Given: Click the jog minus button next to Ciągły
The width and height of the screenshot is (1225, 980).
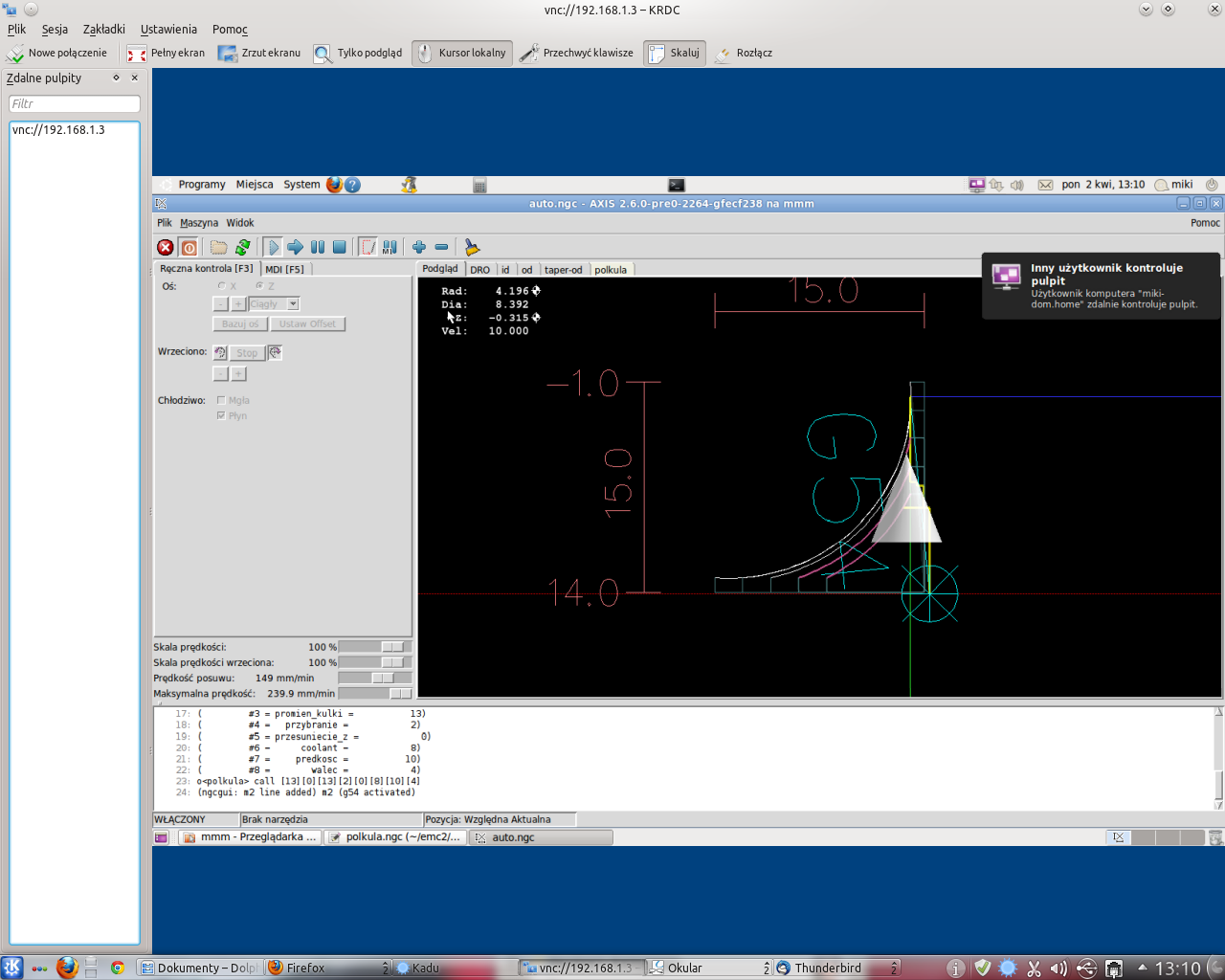Looking at the screenshot, I should 220,303.
